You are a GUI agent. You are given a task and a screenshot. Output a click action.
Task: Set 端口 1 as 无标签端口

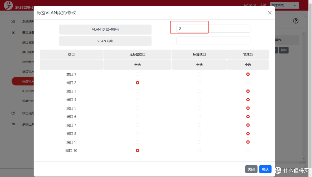pyautogui.click(x=138, y=74)
